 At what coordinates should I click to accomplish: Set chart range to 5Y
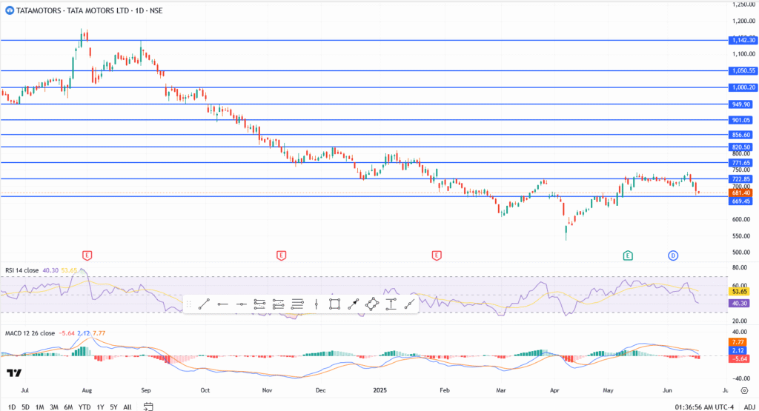click(x=113, y=407)
